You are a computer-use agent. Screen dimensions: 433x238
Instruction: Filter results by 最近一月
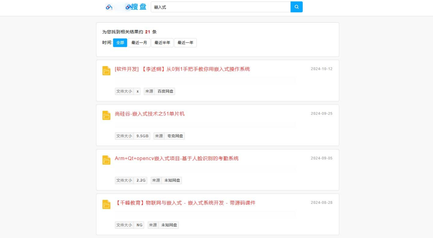139,43
